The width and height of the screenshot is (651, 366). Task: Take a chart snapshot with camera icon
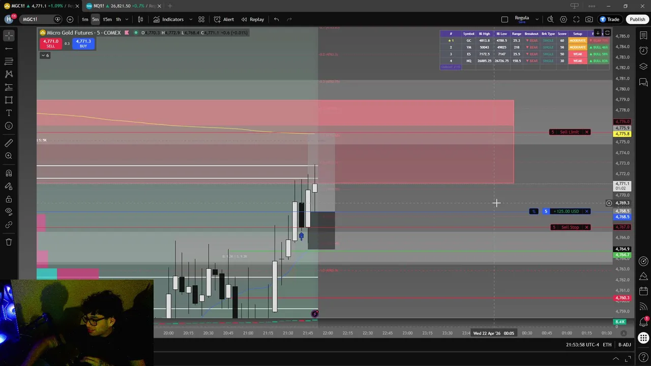tap(589, 19)
